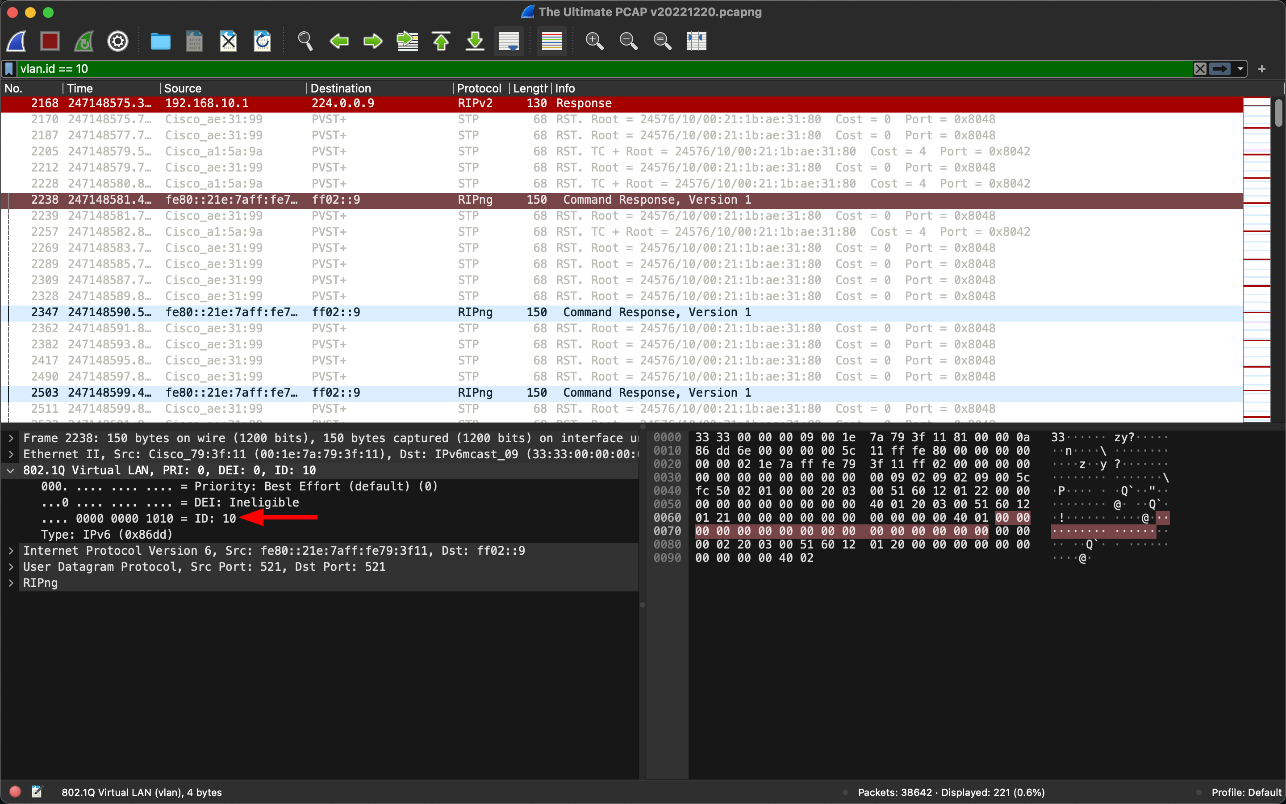The height and width of the screenshot is (804, 1286).
Task: Collapse the 802.1Q Virtual LAN section
Action: click(x=11, y=470)
